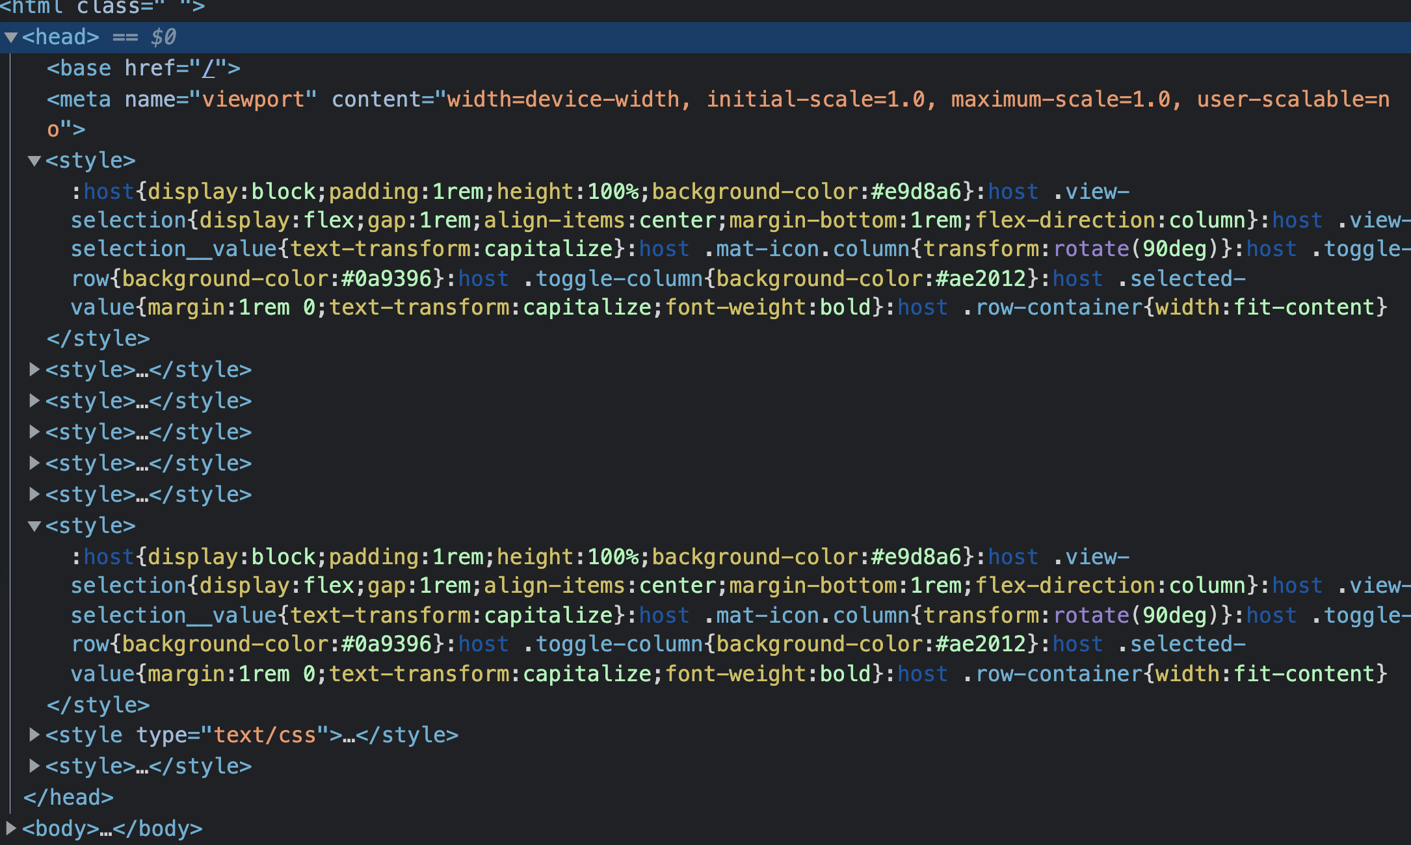Click the first closing </style> tag
Image resolution: width=1411 pixels, height=845 pixels.
pyautogui.click(x=98, y=339)
